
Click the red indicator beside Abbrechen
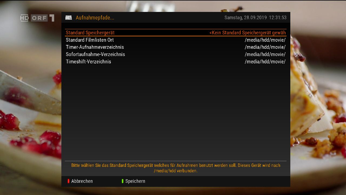pos(68,181)
